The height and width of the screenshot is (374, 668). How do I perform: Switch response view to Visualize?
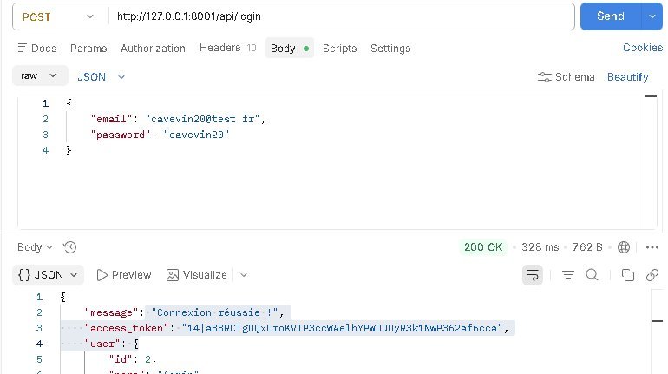(196, 275)
